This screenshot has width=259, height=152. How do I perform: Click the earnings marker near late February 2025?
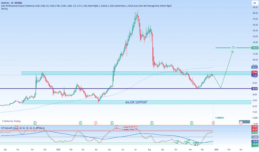(x=80, y=122)
